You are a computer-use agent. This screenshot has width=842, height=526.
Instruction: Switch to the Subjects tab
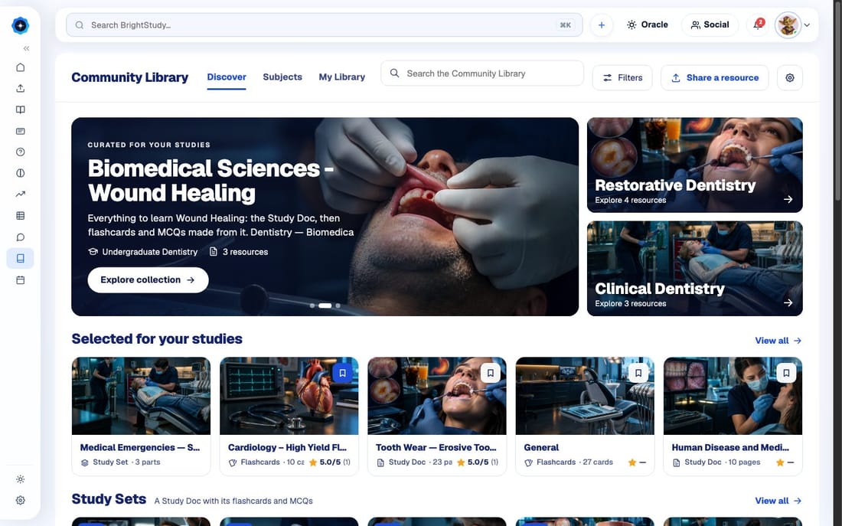tap(282, 77)
